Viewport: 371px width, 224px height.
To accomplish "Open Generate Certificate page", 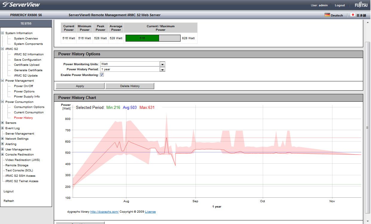I will click(x=28, y=70).
